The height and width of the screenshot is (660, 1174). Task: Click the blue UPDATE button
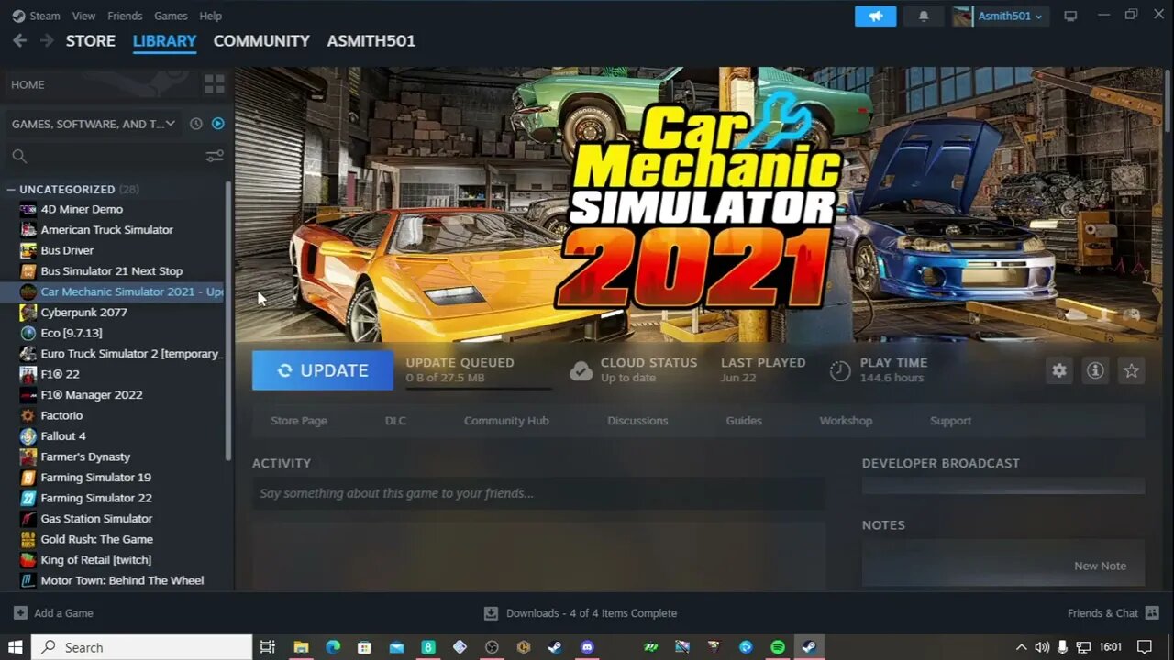(x=323, y=370)
